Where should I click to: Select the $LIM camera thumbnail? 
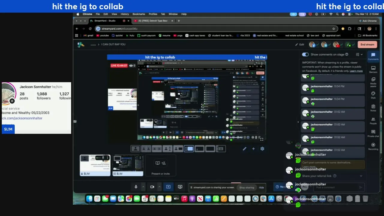point(95,165)
